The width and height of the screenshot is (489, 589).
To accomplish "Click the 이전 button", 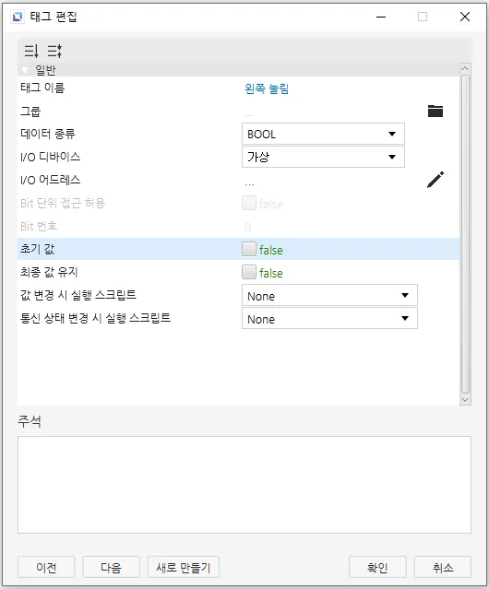I will (46, 567).
